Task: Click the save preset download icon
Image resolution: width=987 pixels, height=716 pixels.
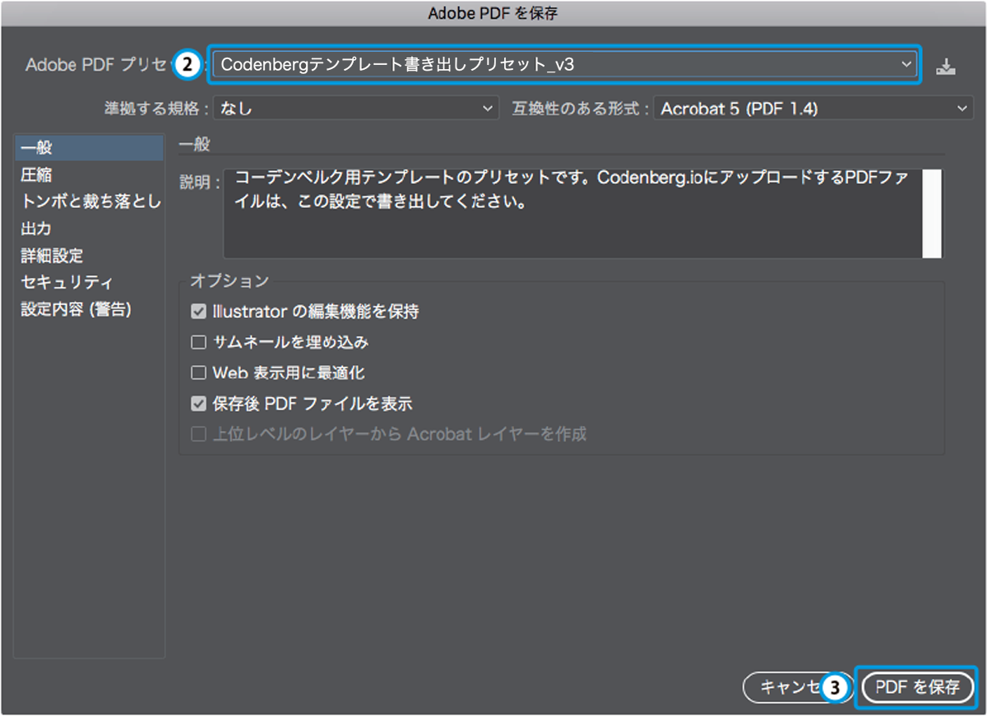Action: [947, 66]
